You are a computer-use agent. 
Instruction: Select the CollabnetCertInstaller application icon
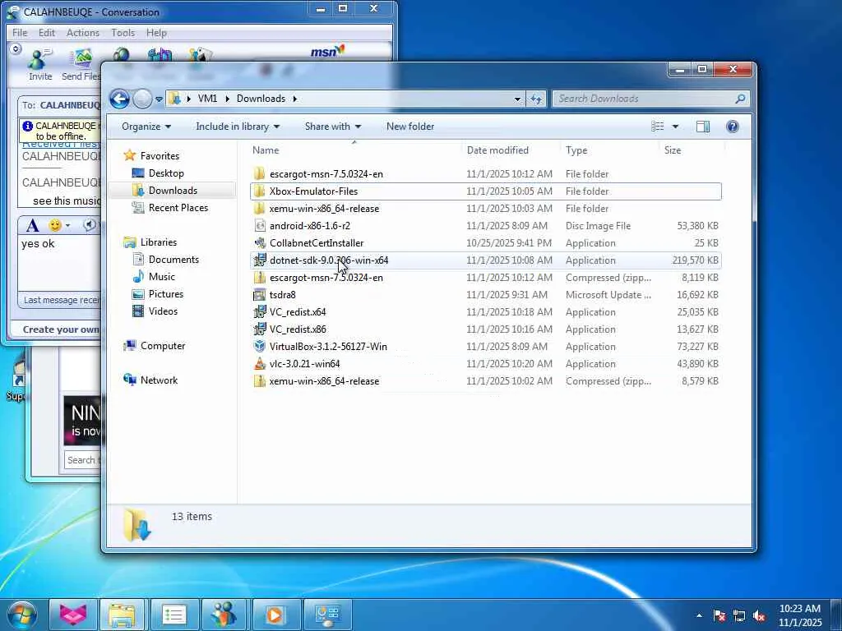coord(259,242)
